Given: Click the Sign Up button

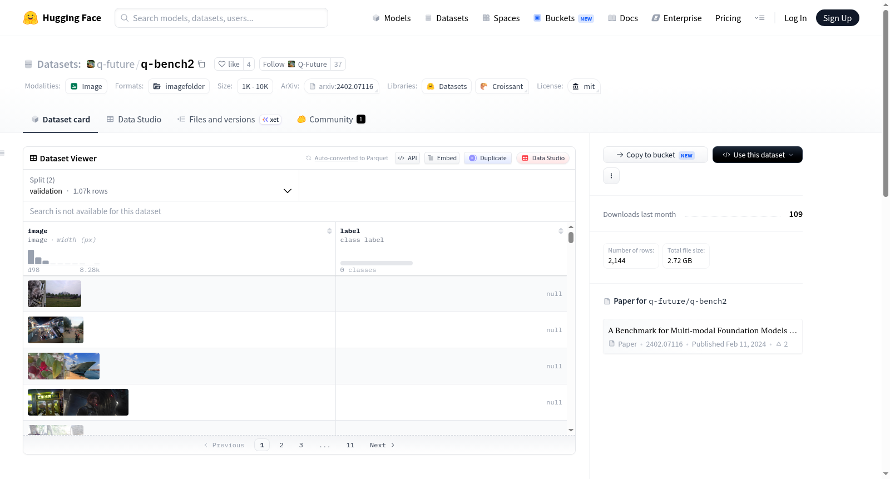Looking at the screenshot, I should point(837,18).
